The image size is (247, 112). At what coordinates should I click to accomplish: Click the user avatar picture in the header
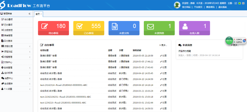(x=177, y=5)
